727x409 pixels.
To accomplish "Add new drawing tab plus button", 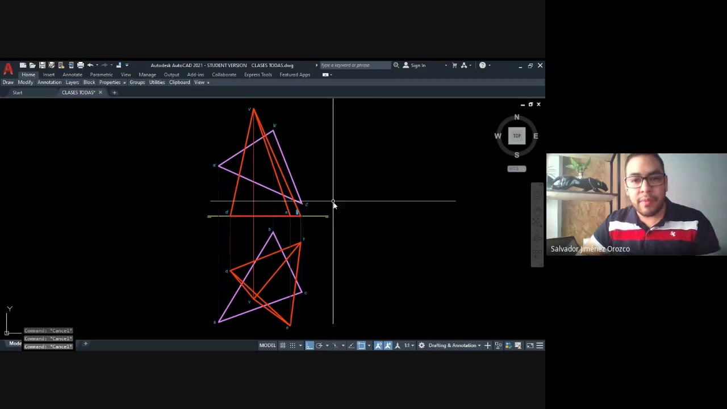I will coord(114,93).
